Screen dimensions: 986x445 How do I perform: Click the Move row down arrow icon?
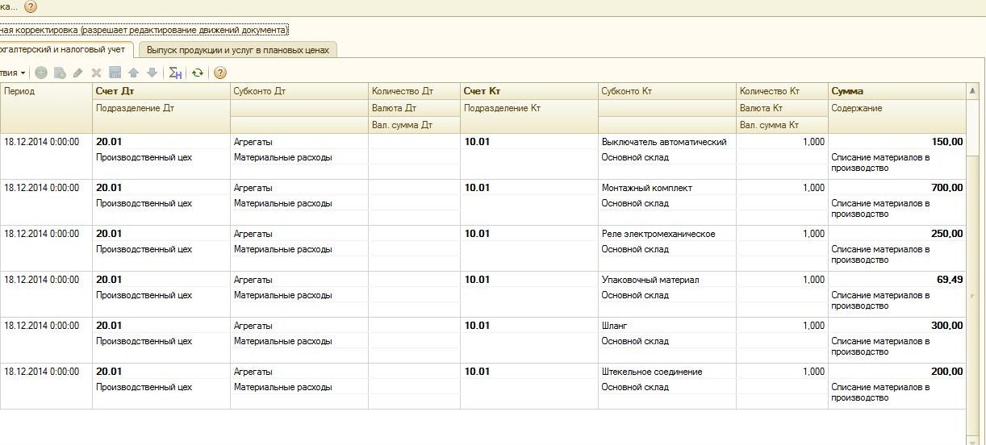[152, 73]
